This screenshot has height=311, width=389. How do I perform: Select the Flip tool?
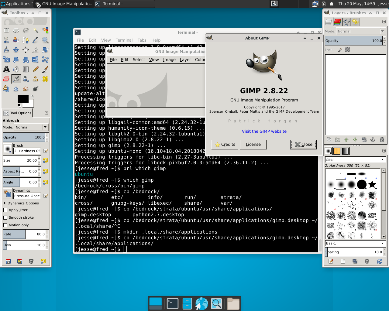pos(36,60)
